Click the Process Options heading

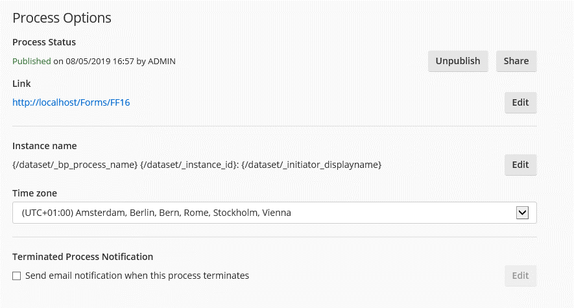click(x=62, y=18)
